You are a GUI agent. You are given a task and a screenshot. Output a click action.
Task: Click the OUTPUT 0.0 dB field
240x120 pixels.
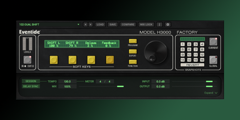pos(161,86)
